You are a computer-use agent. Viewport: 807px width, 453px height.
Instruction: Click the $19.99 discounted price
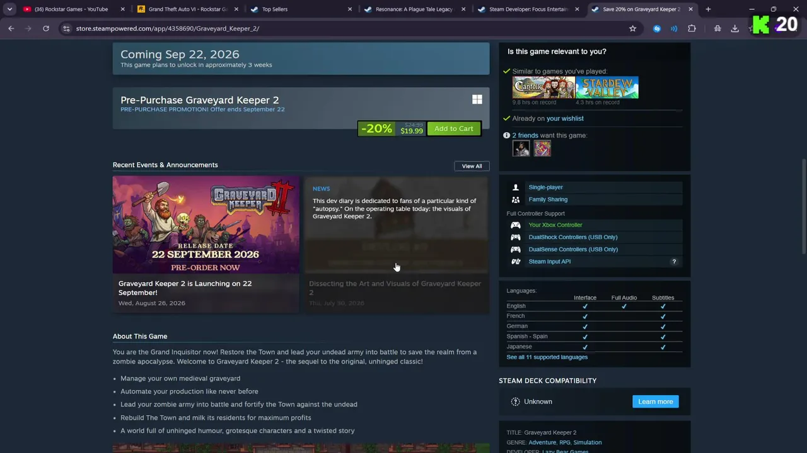pos(412,131)
